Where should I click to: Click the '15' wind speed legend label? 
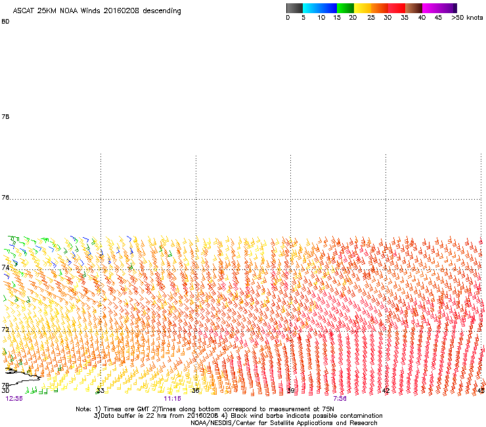[337, 18]
